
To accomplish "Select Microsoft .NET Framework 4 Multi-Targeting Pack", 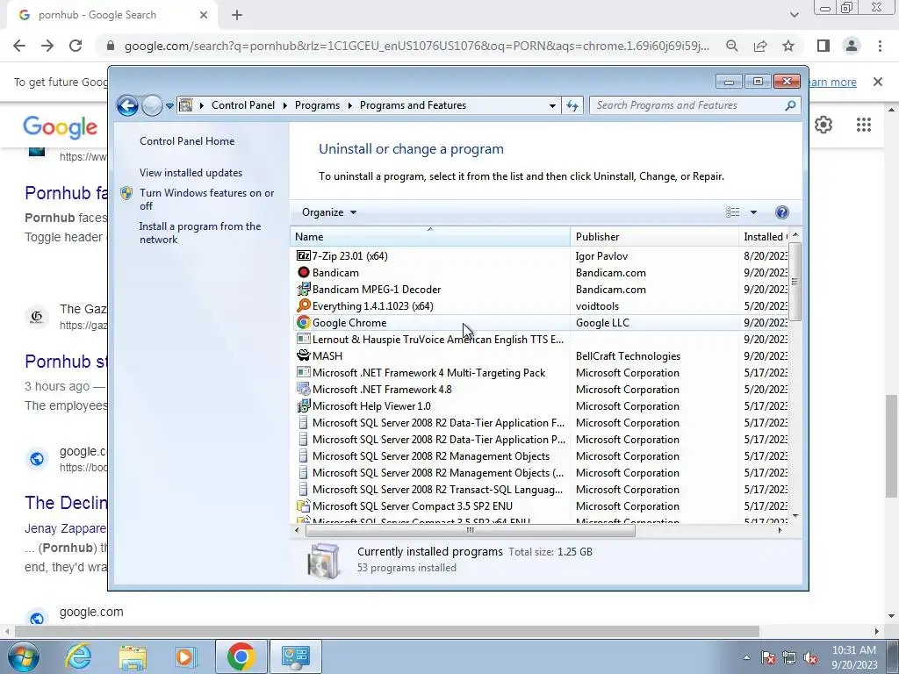I will [x=428, y=372].
